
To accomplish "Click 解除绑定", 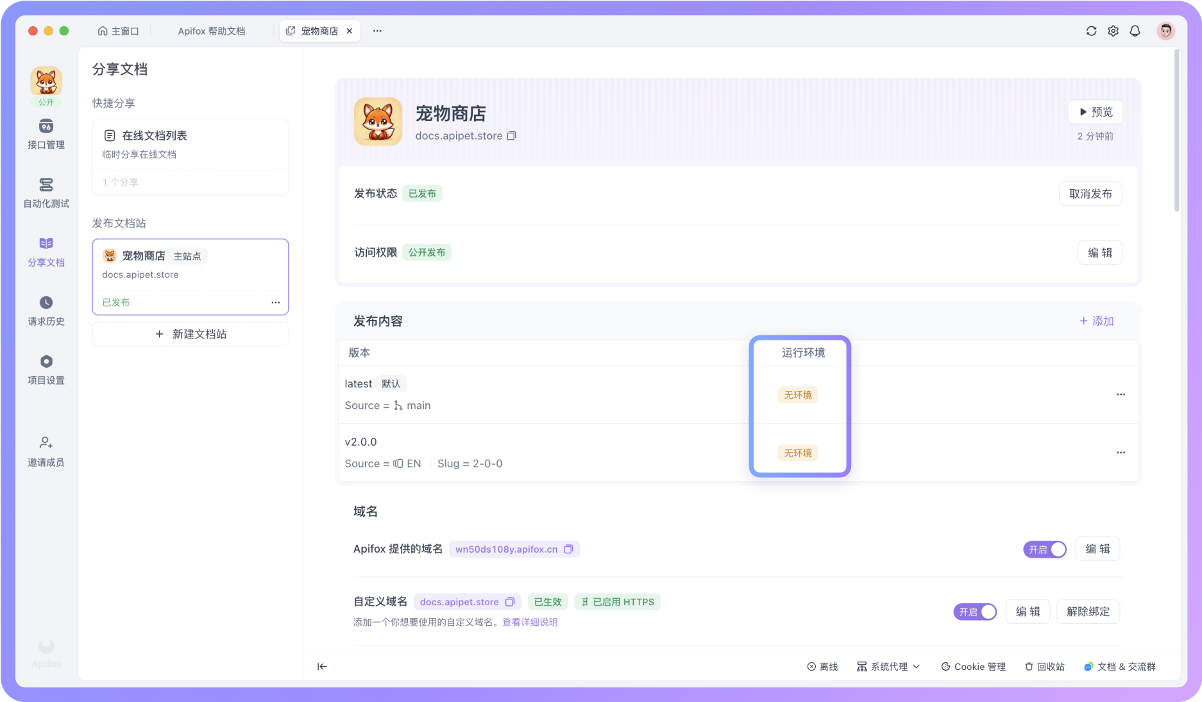I will (1088, 612).
